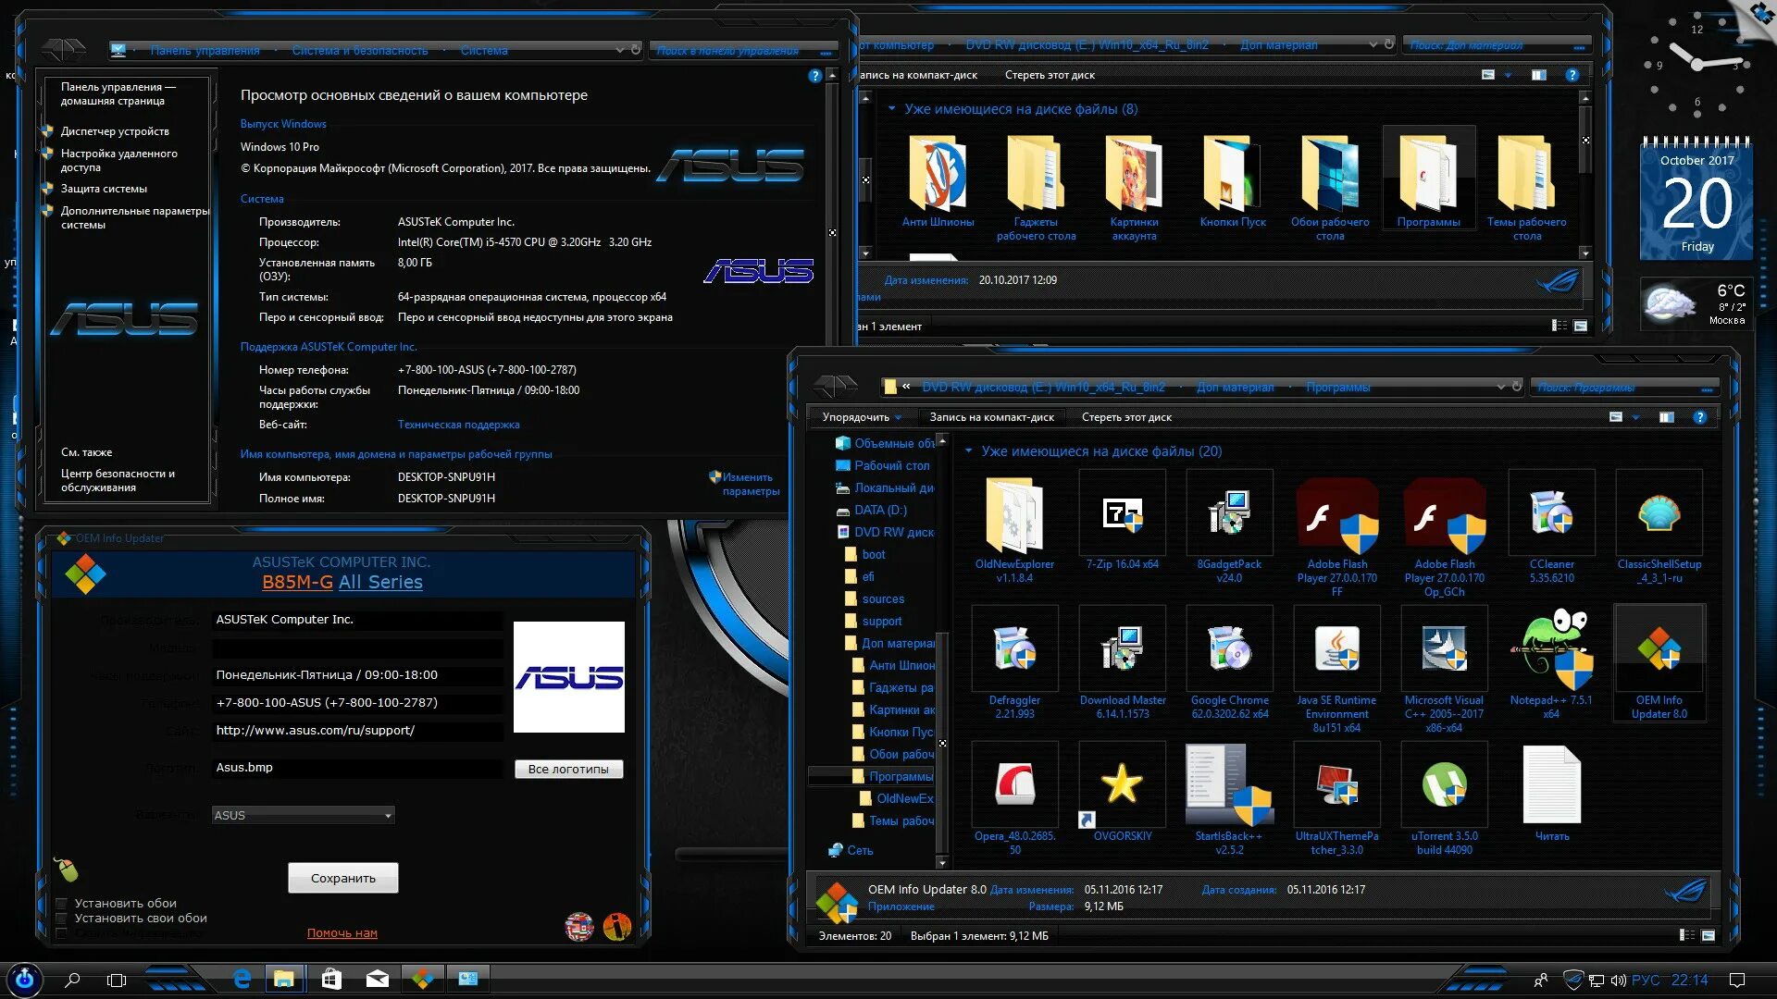The image size is (1777, 999).
Task: Collapse the 'Уже имеющиеся на диске файлы (20)' group
Action: 969,451
